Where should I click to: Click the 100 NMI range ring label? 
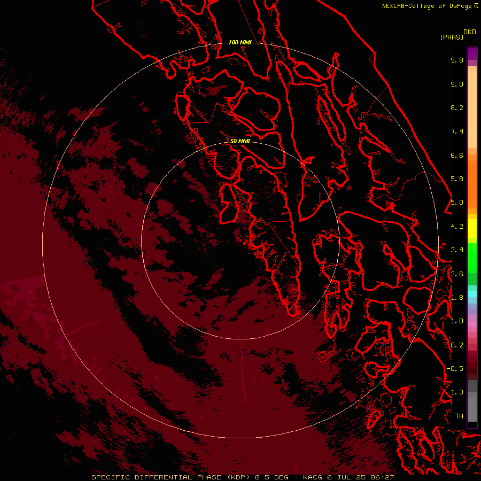[240, 42]
